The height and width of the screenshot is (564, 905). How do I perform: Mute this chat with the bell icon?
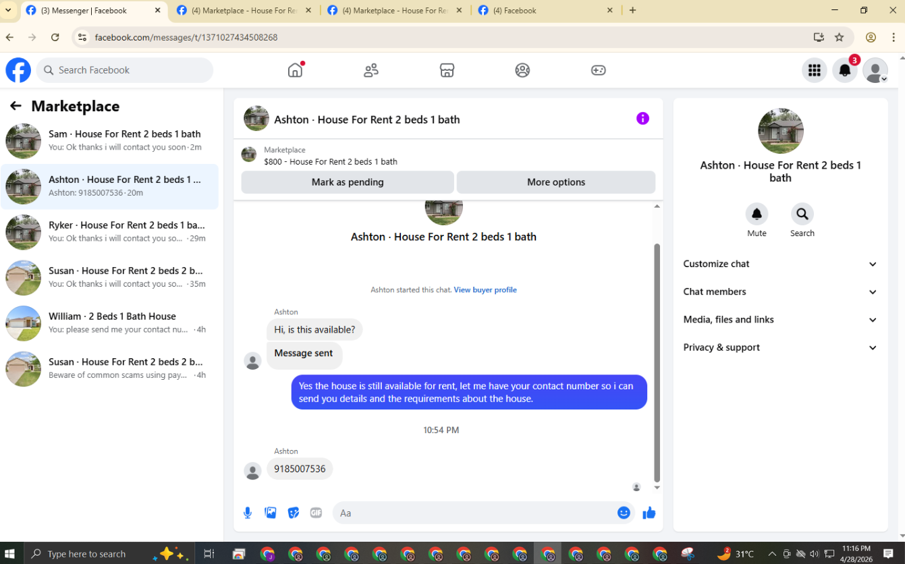pyautogui.click(x=757, y=214)
